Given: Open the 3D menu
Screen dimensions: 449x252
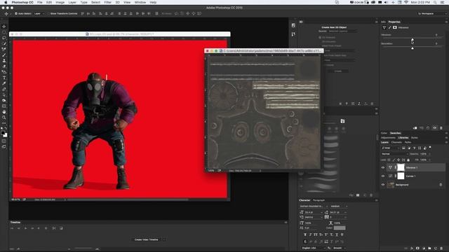Looking at the screenshot, I should [117, 2].
